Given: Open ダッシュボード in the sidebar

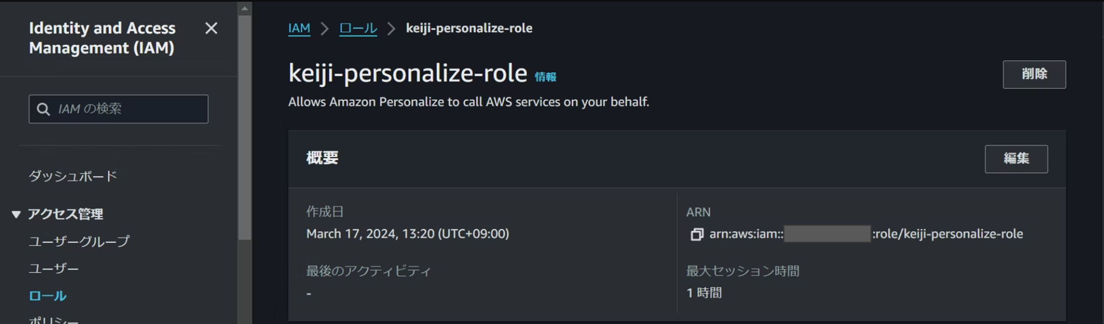Looking at the screenshot, I should (x=73, y=177).
